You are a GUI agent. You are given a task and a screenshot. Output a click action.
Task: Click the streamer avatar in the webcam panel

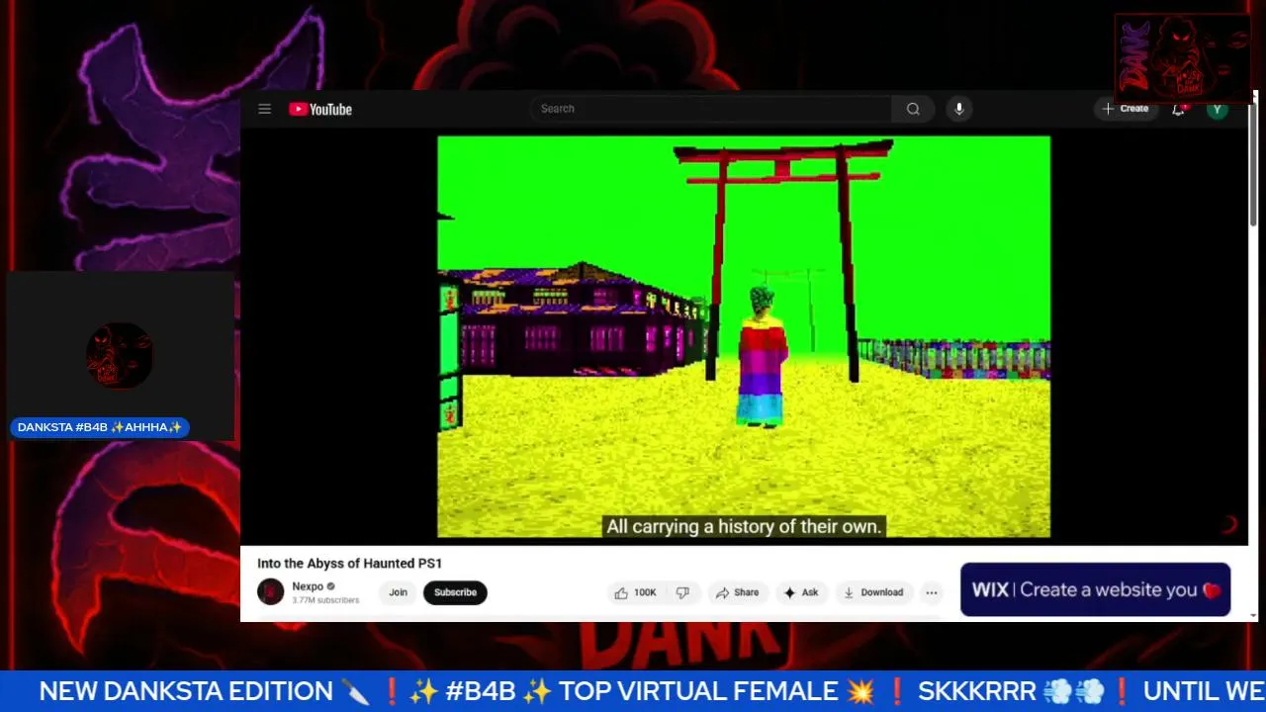120,354
